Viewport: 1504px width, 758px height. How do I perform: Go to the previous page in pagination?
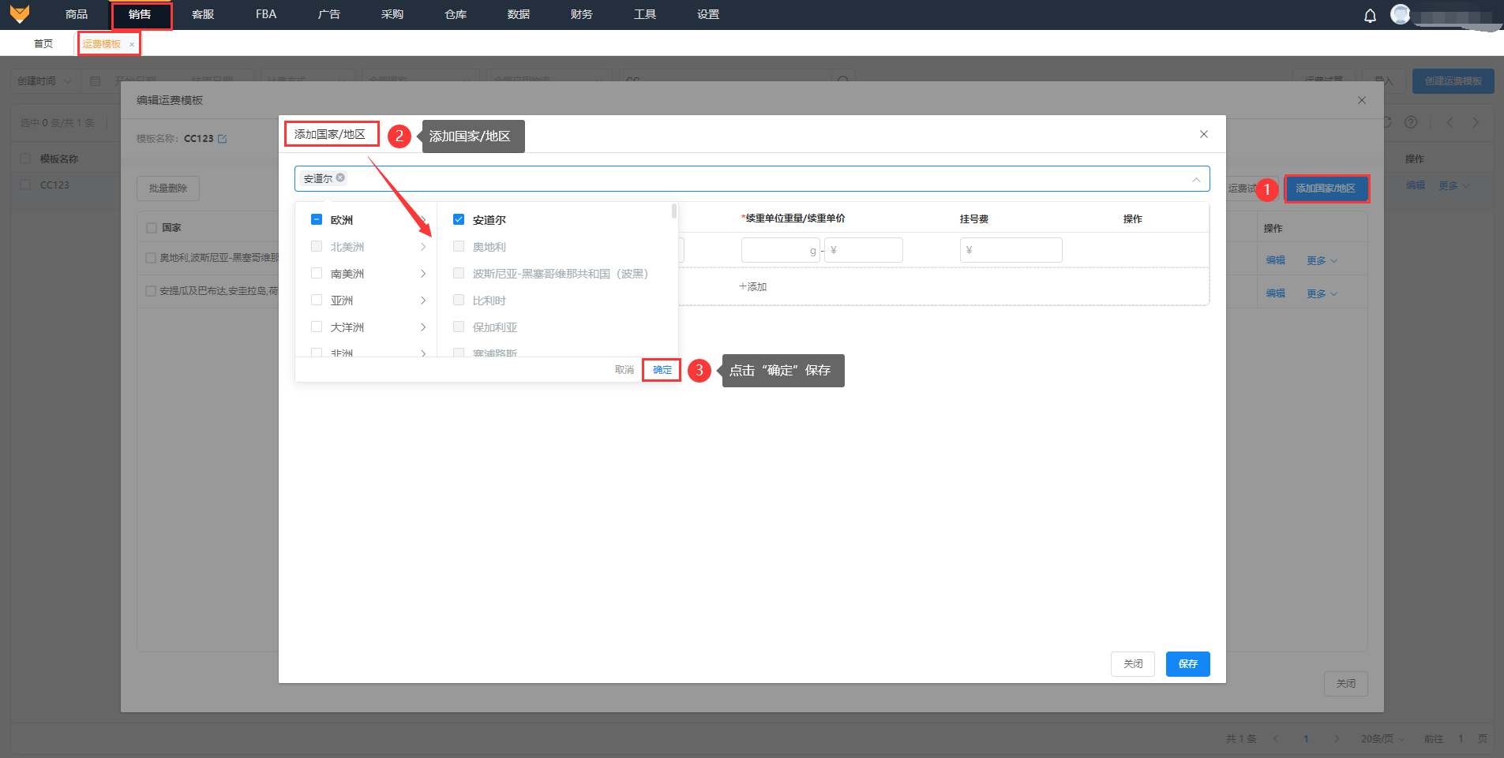pyautogui.click(x=1275, y=739)
